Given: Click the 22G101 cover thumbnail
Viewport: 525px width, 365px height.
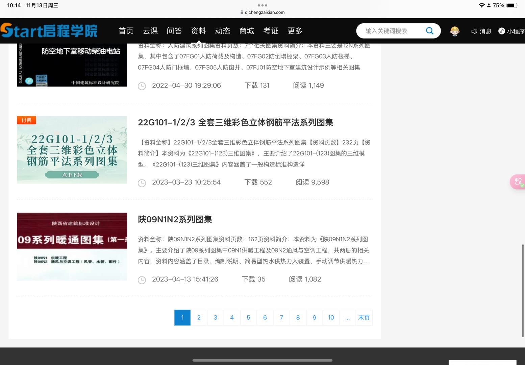Looking at the screenshot, I should pos(72,150).
